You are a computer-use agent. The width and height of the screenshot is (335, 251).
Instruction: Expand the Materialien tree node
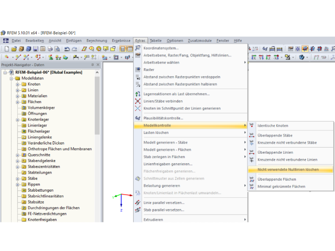pos(18,96)
